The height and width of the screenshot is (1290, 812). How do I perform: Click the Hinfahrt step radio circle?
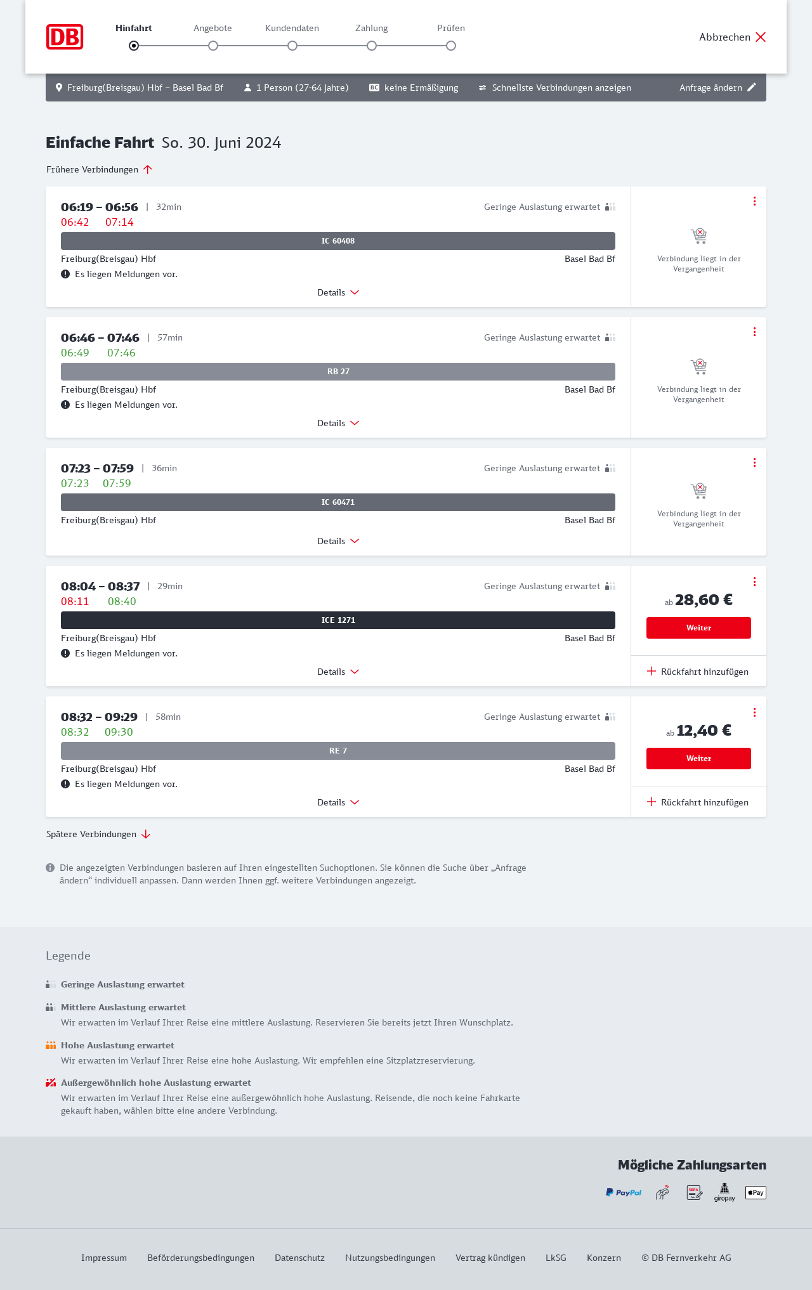[134, 46]
